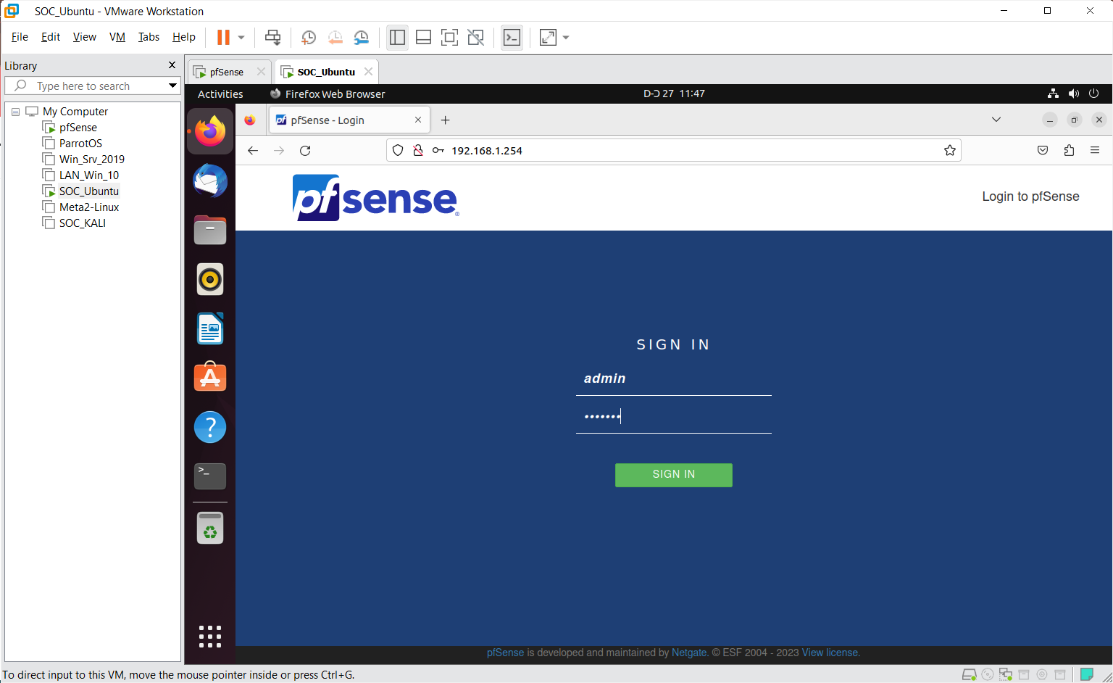Viewport: 1113px width, 683px height.
Task: Open the Netgate link in footer
Action: pos(689,653)
